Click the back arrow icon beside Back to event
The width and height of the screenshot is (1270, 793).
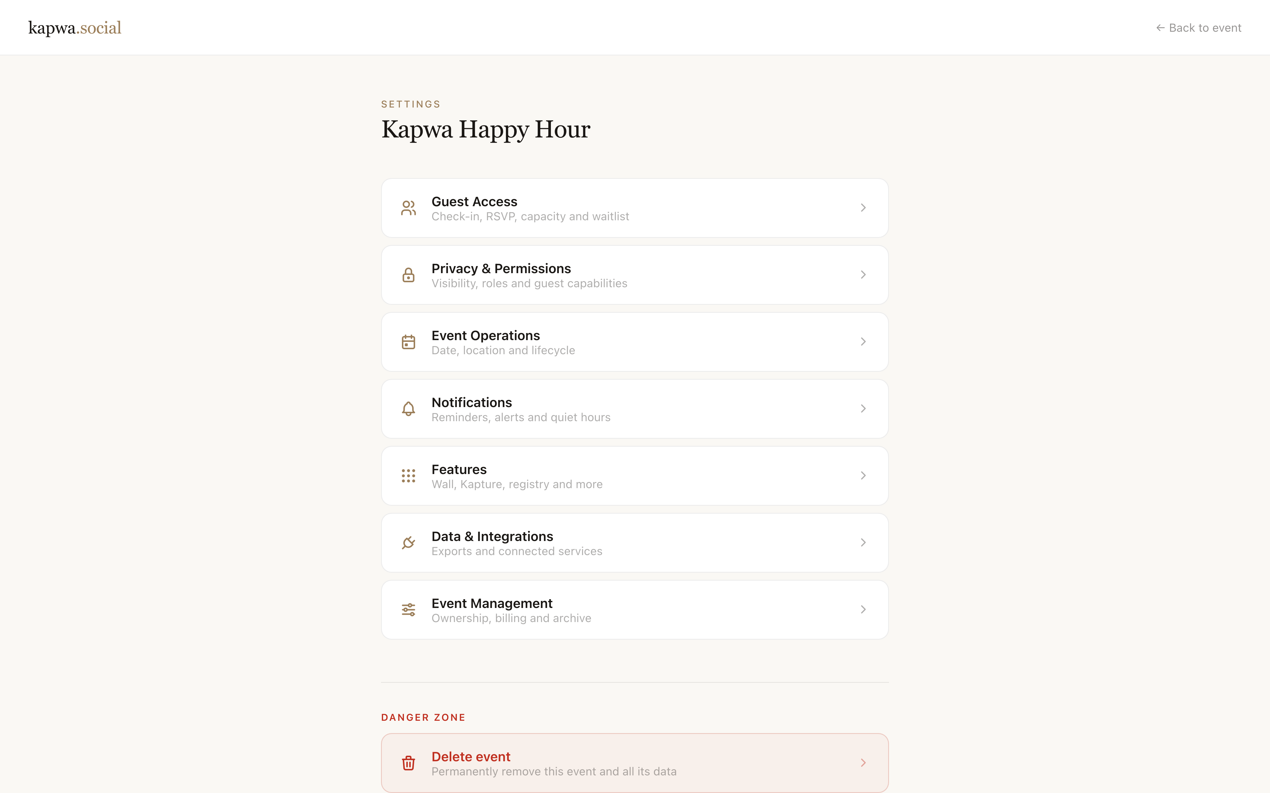(1160, 28)
